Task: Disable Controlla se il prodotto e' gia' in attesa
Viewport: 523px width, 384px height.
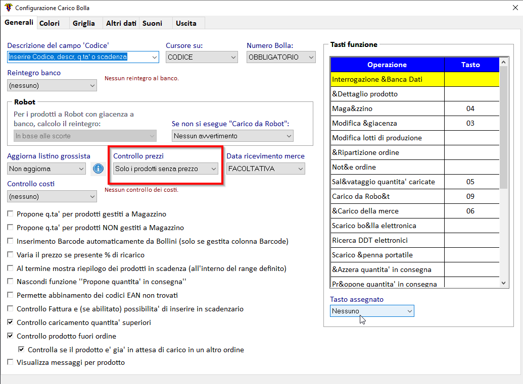Action: [21, 349]
